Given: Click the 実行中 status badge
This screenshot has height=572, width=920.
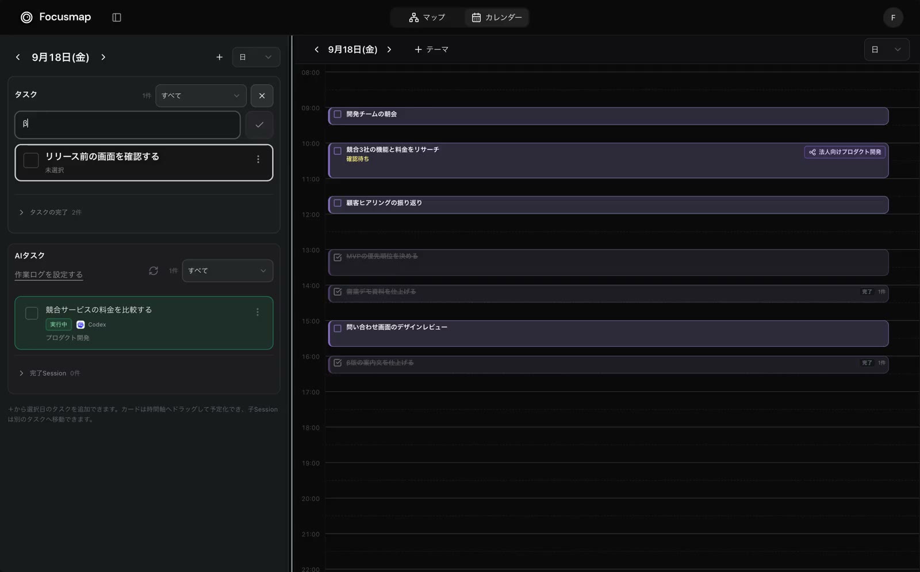Looking at the screenshot, I should (59, 324).
